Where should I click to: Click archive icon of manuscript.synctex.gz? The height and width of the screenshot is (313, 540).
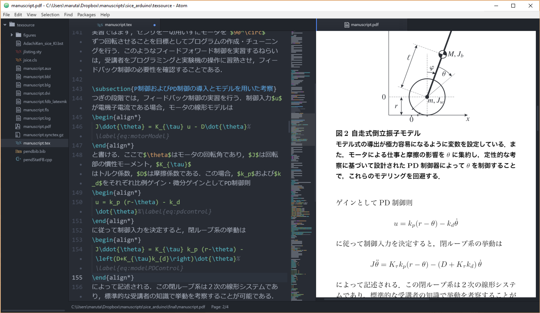point(18,135)
